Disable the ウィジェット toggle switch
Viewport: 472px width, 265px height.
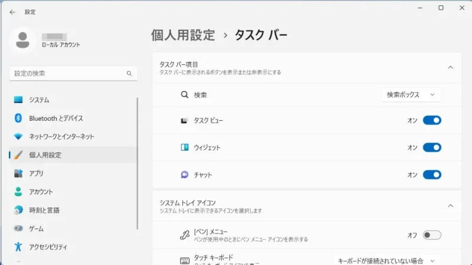click(x=432, y=147)
